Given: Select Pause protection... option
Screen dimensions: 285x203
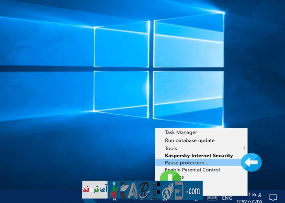Looking at the screenshot, I should click(186, 162).
